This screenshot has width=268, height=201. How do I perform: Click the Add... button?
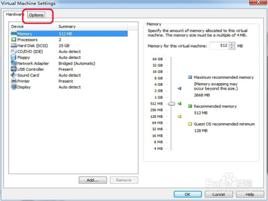[93, 180]
